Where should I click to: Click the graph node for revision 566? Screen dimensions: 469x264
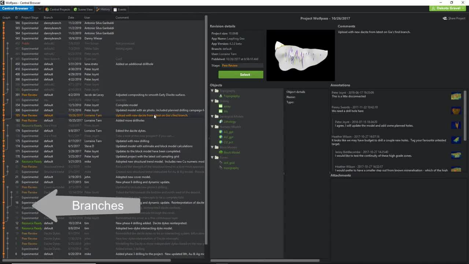point(4,23)
